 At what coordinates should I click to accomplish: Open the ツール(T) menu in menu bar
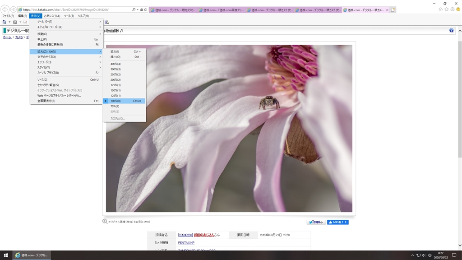pos(69,16)
